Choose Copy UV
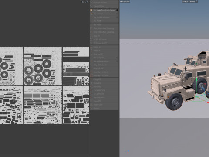 (104, 80)
